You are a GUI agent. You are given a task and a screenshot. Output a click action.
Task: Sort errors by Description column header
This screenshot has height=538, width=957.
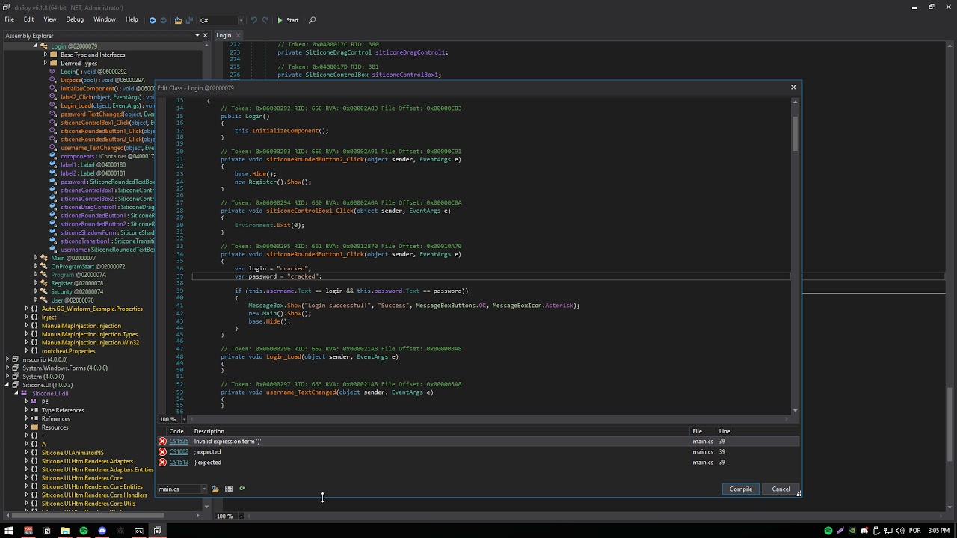pos(440,431)
